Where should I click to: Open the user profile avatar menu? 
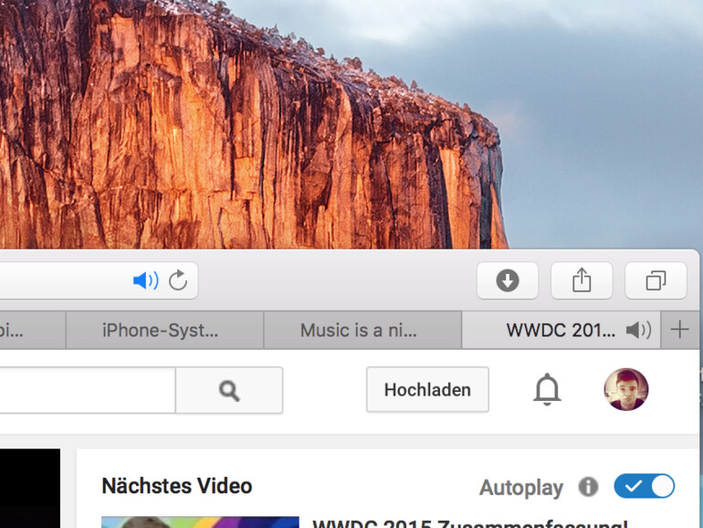[626, 389]
